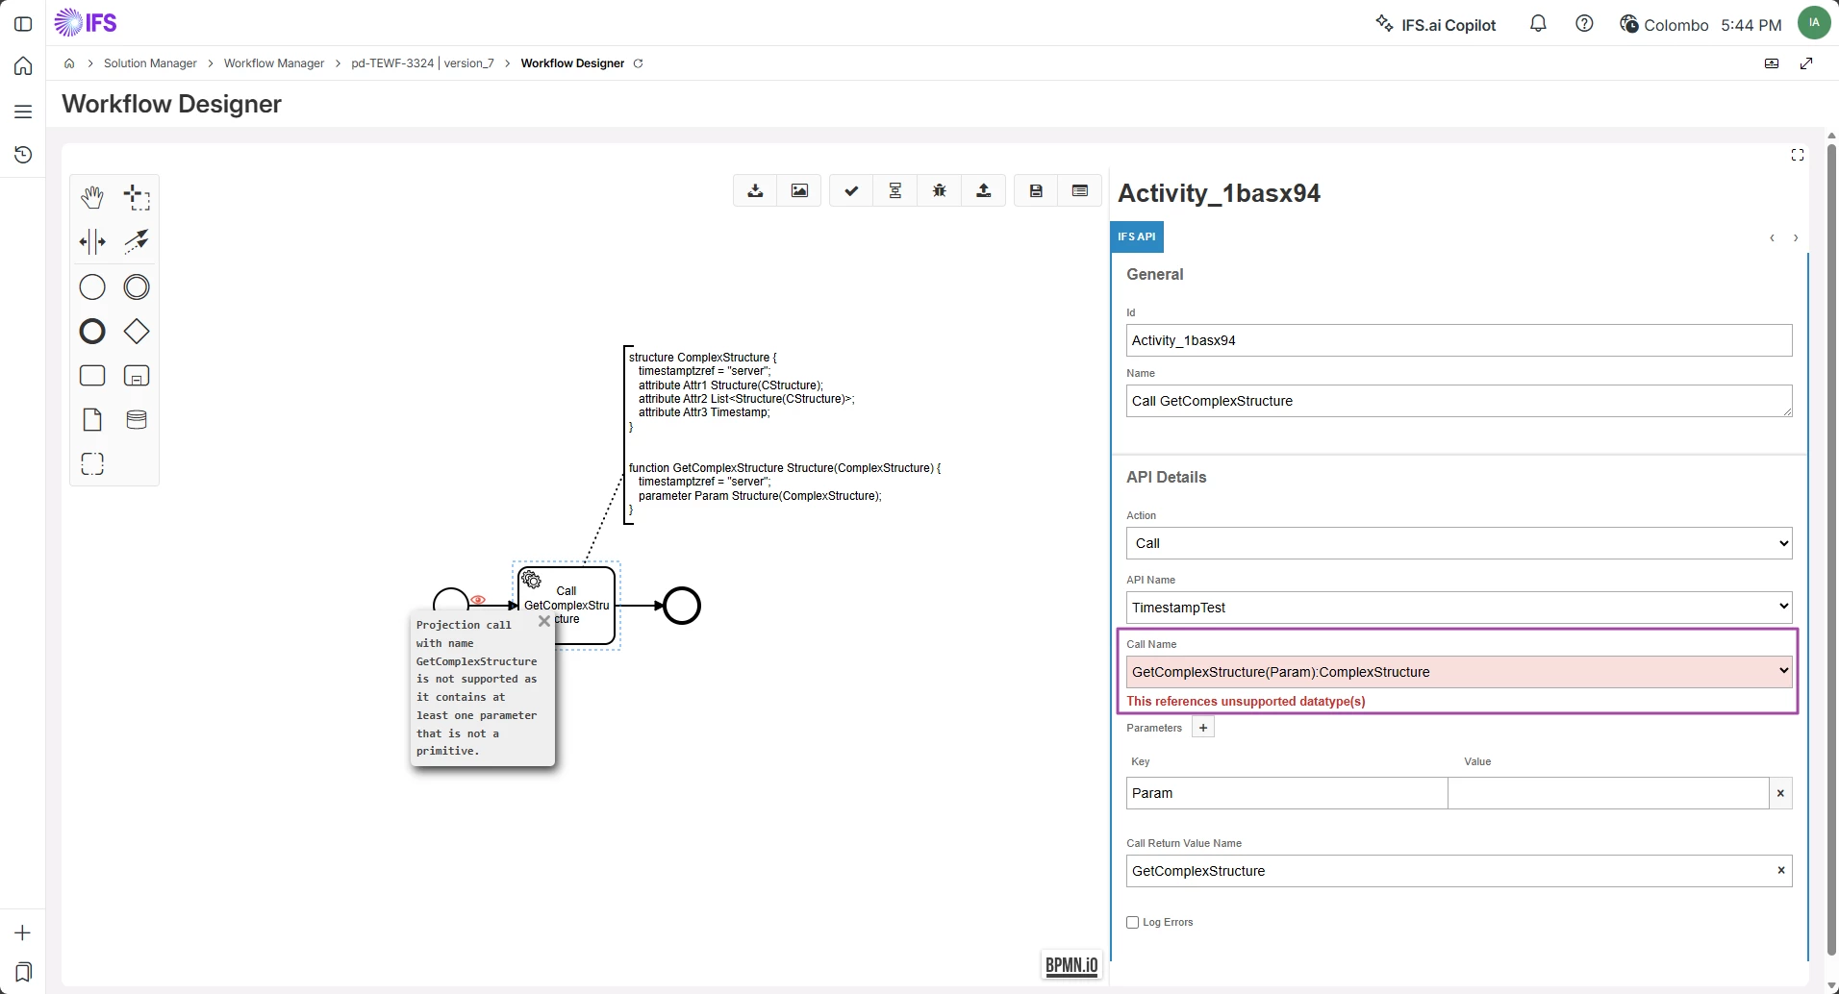Click the plus icon in left sidebar
The image size is (1839, 994).
[x=23, y=932]
